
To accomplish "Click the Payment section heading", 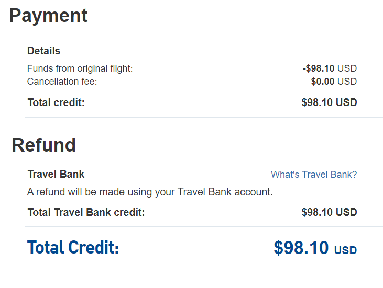I will tap(49, 16).
